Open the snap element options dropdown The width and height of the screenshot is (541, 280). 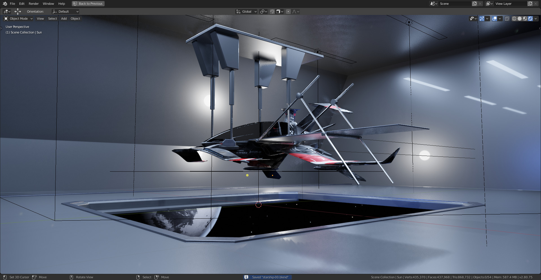click(x=280, y=12)
